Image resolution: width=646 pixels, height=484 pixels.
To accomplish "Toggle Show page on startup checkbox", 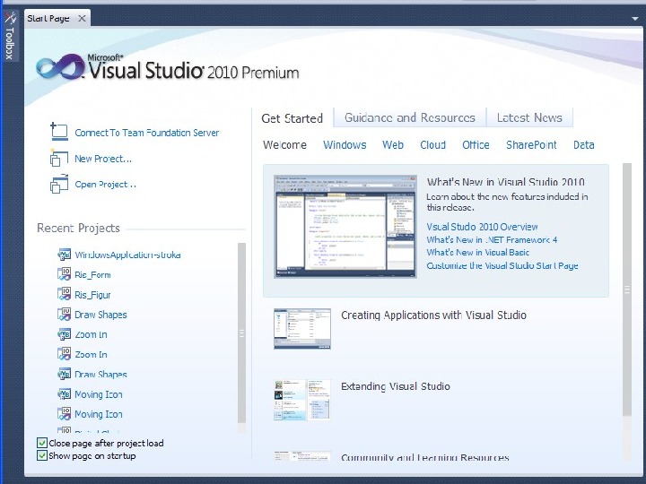I will coord(42,455).
